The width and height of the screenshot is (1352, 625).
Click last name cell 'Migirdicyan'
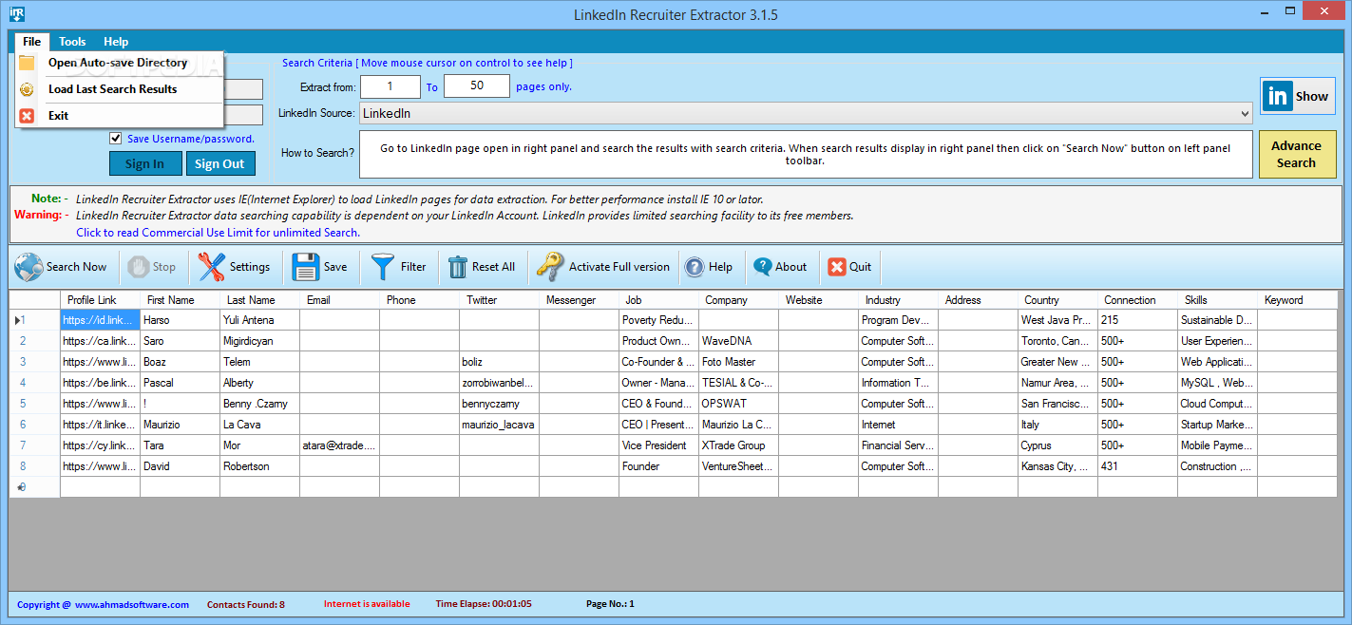click(260, 341)
